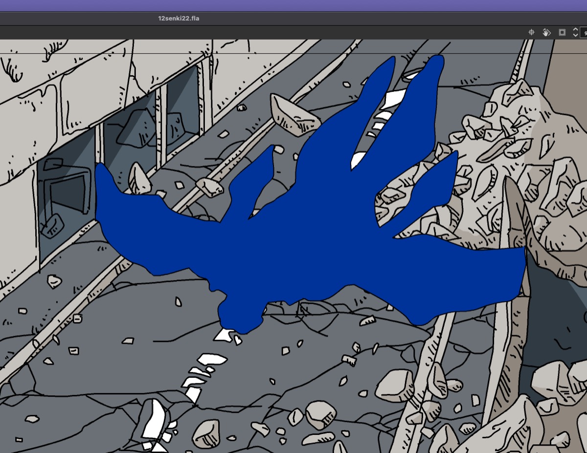This screenshot has height=453, width=587.
Task: Click the Center Stage crosshair icon
Action: coord(531,32)
